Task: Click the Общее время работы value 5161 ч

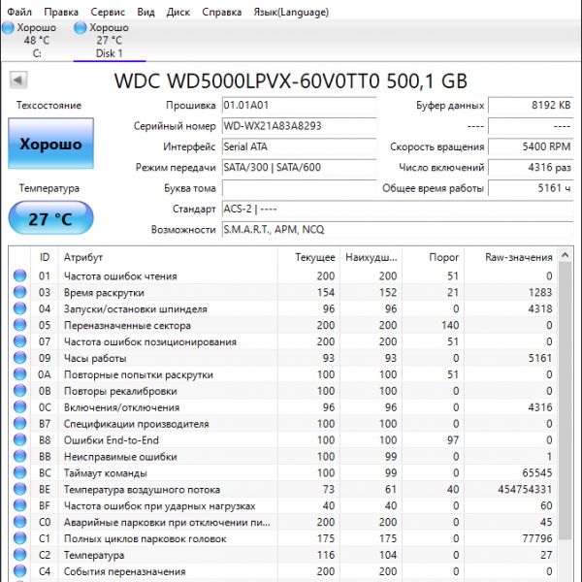Action: tap(531, 188)
